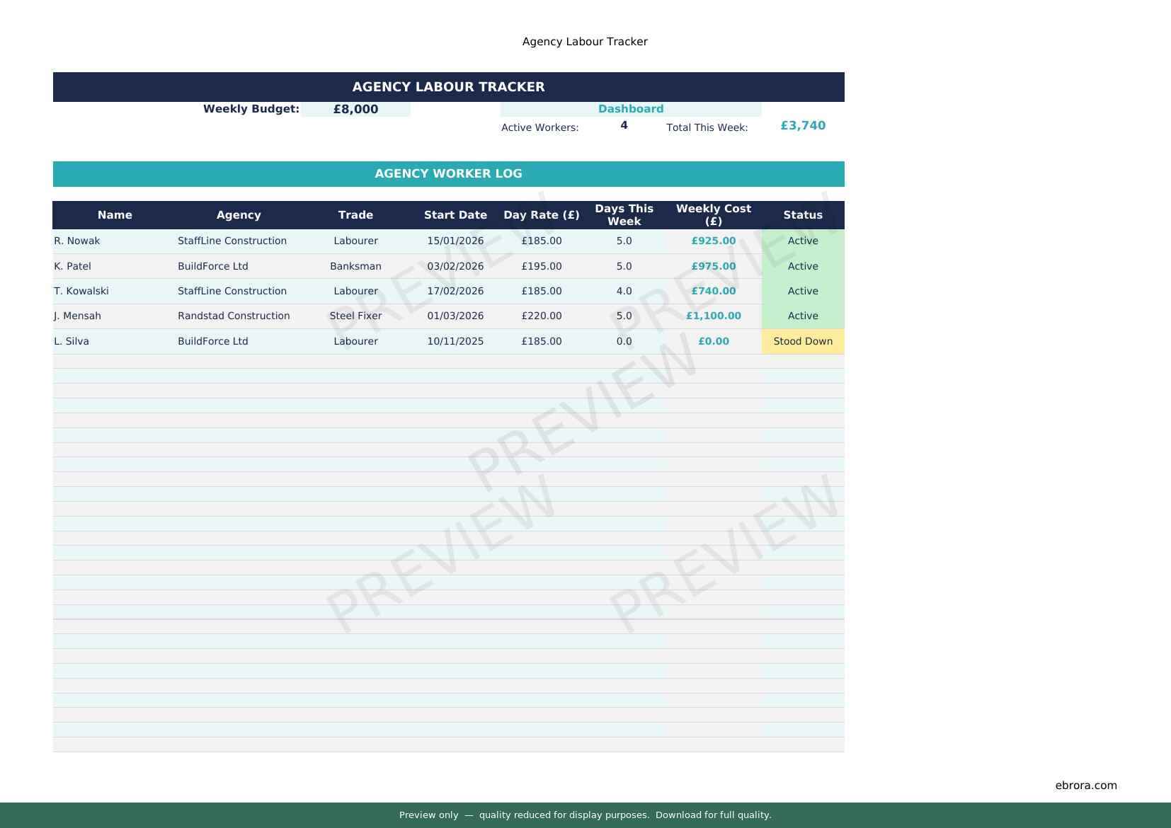Image resolution: width=1171 pixels, height=828 pixels.
Task: Select J. Mensah's £1,100.00 weekly cost
Action: click(713, 316)
